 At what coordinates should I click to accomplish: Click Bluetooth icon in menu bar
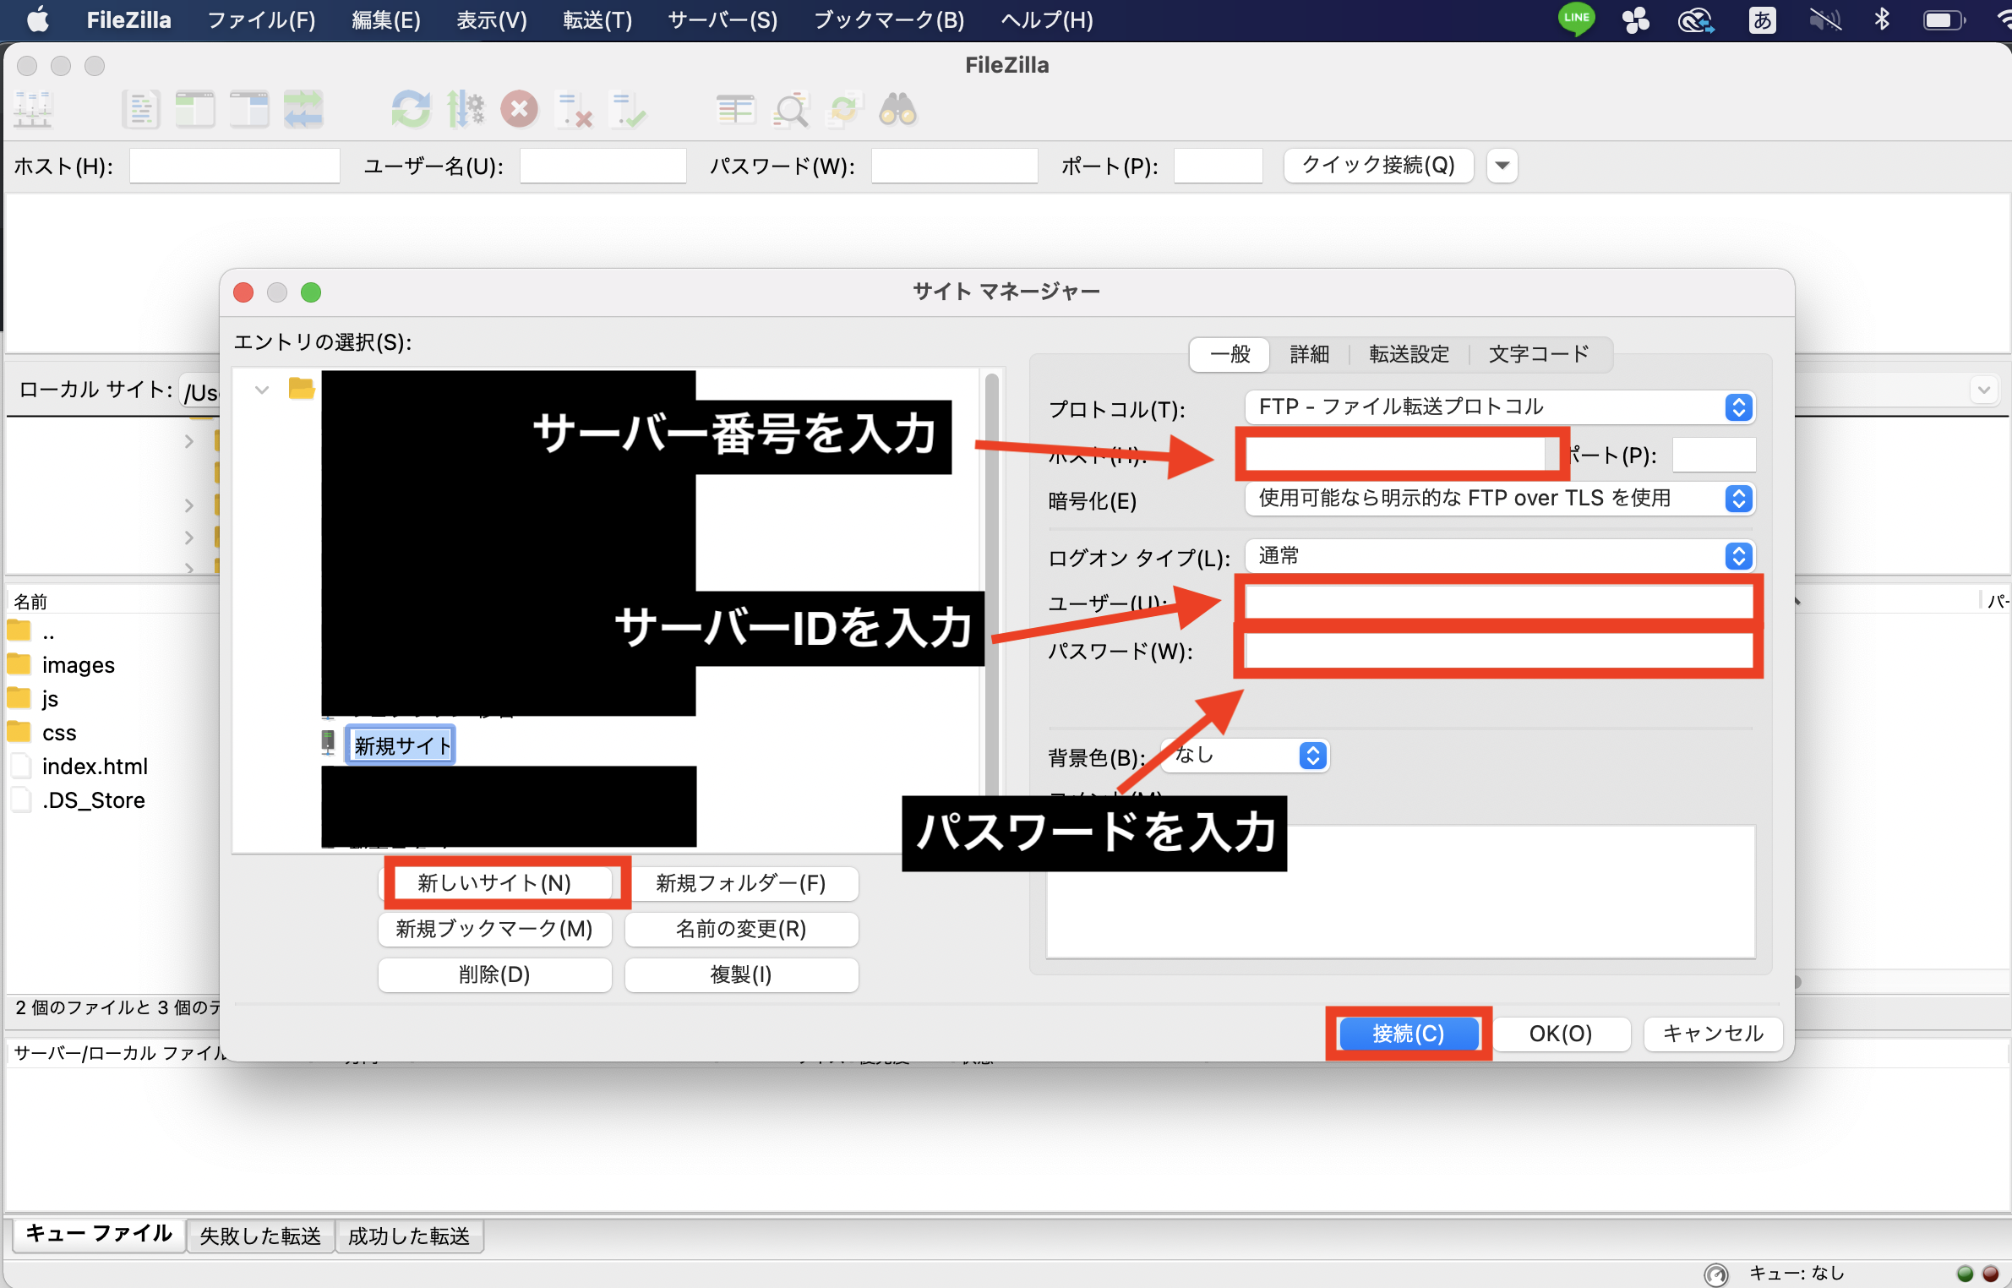(1882, 19)
